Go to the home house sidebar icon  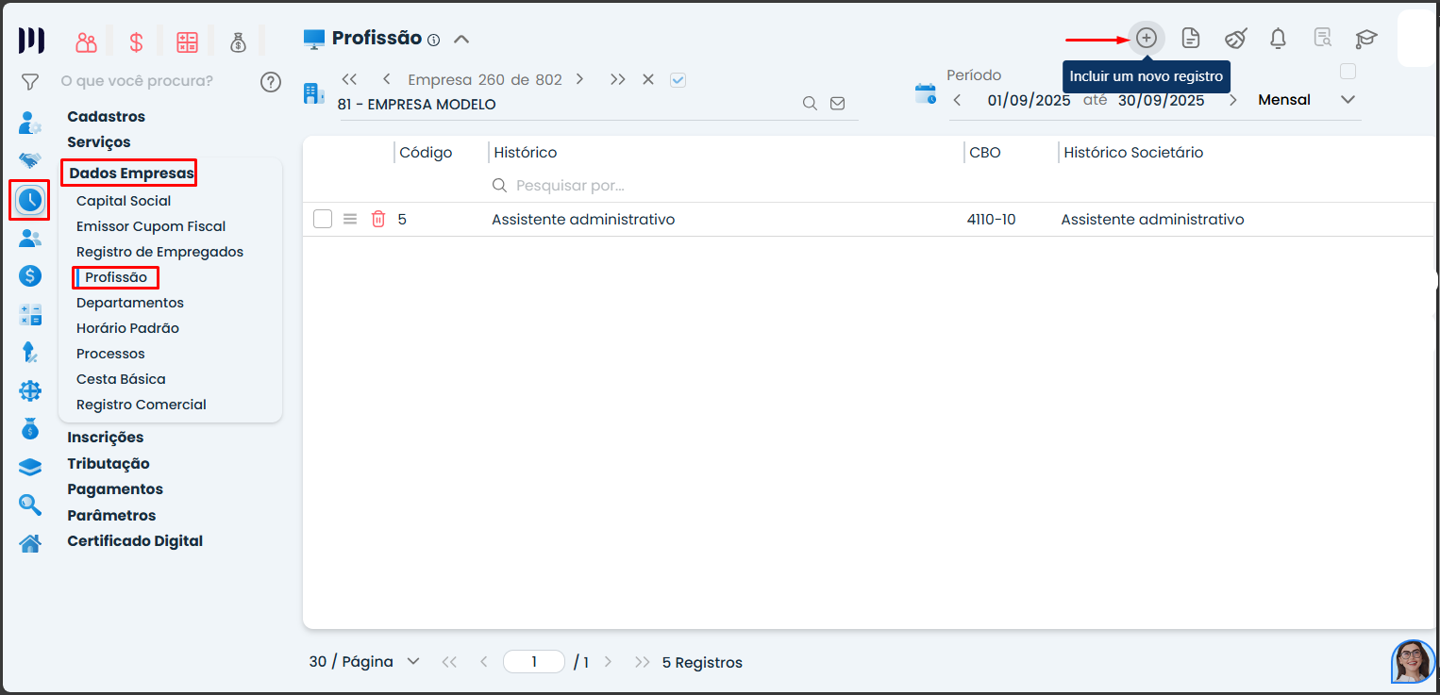tap(30, 543)
